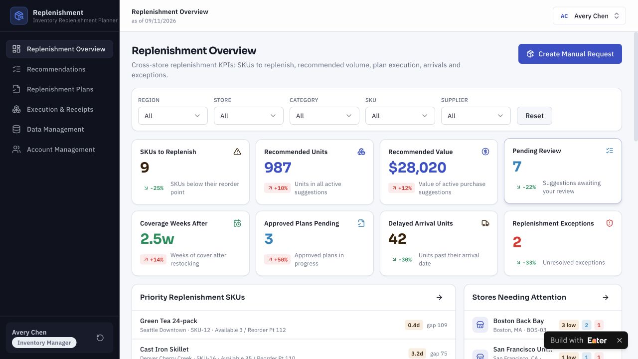Close the Build with banner
638x359 pixels.
click(x=620, y=340)
